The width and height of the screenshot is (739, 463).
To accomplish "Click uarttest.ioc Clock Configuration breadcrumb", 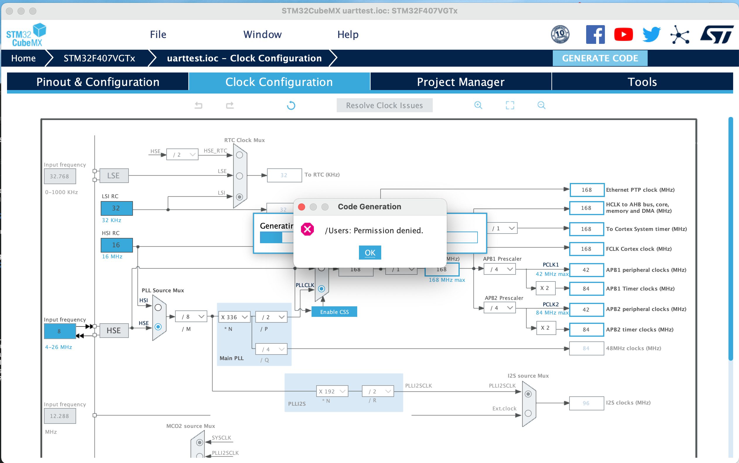I will [244, 58].
